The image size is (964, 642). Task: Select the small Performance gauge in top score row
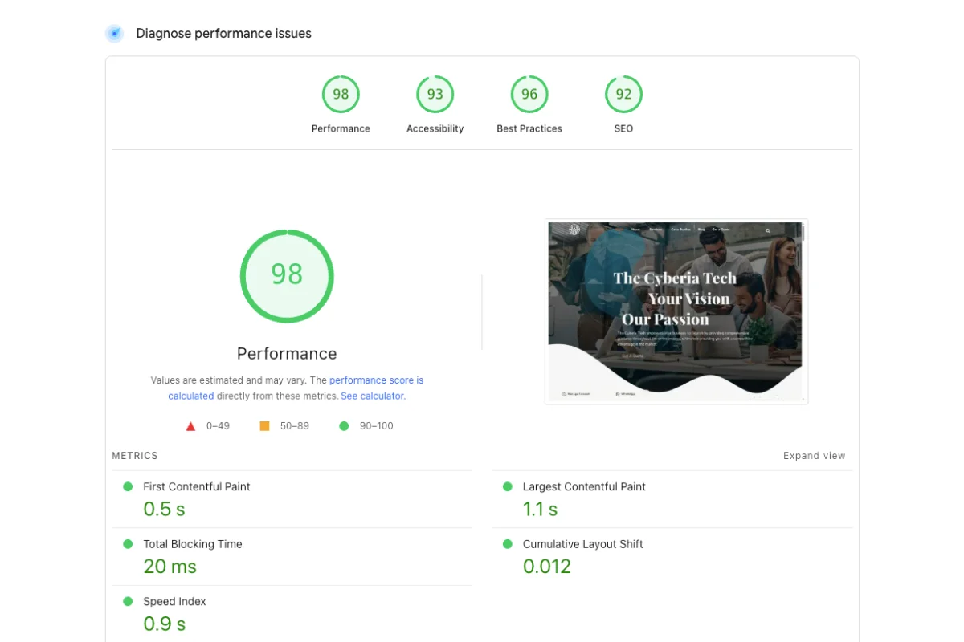point(341,95)
